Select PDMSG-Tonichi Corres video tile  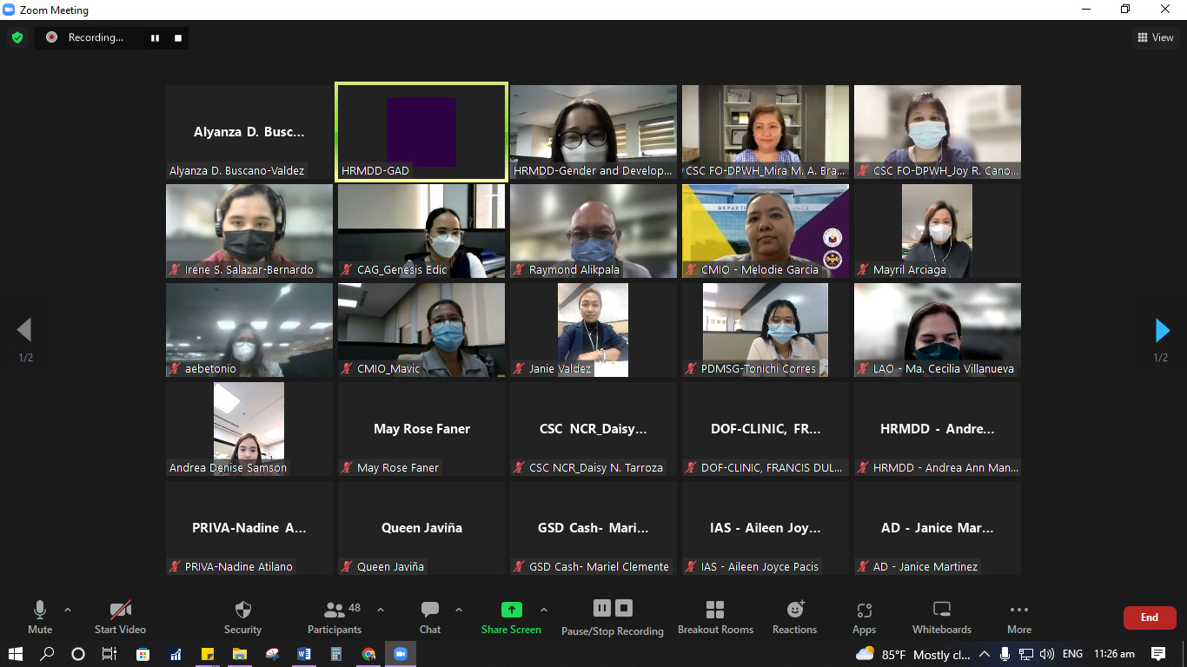[766, 330]
